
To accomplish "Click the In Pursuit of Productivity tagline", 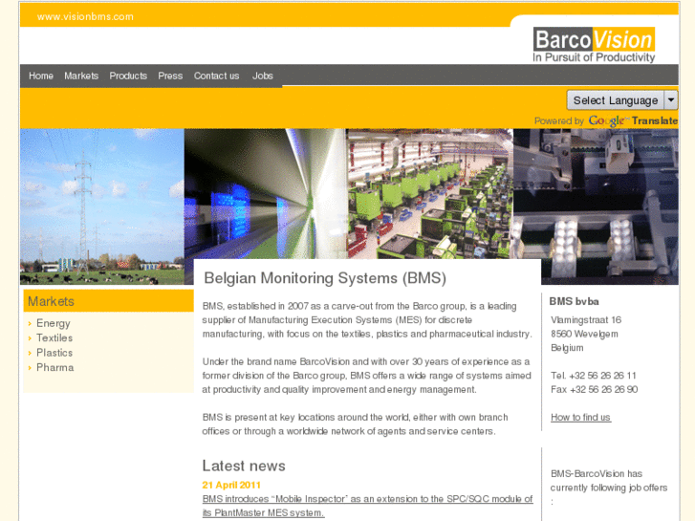I will [x=594, y=57].
